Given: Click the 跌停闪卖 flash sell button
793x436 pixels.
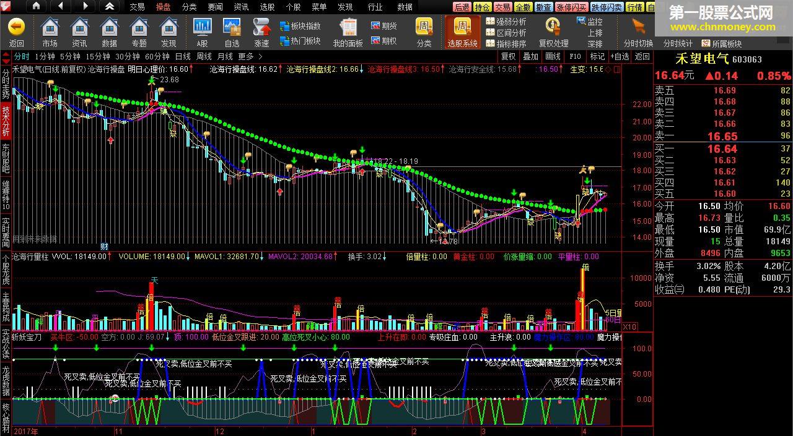Looking at the screenshot, I should (x=607, y=7).
